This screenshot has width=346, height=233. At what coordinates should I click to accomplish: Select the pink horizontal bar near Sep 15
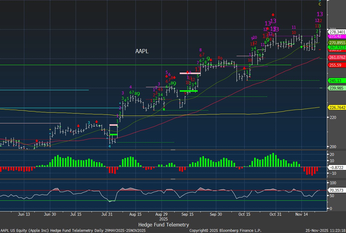[190, 73]
